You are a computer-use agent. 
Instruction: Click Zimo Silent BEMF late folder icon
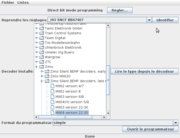pos(47,81)
